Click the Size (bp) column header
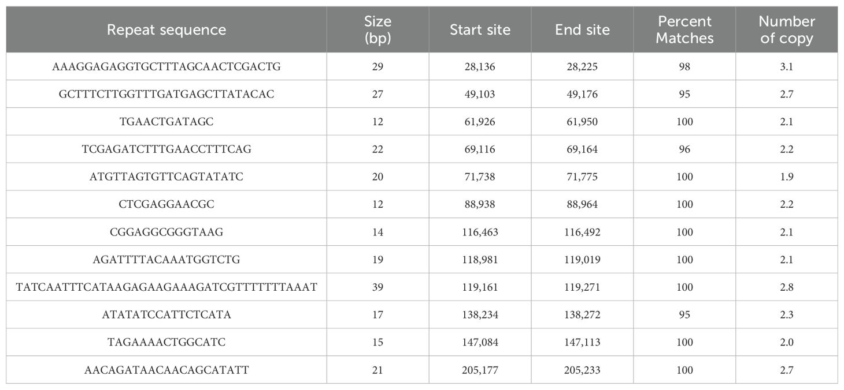844x390 pixels. point(377,30)
